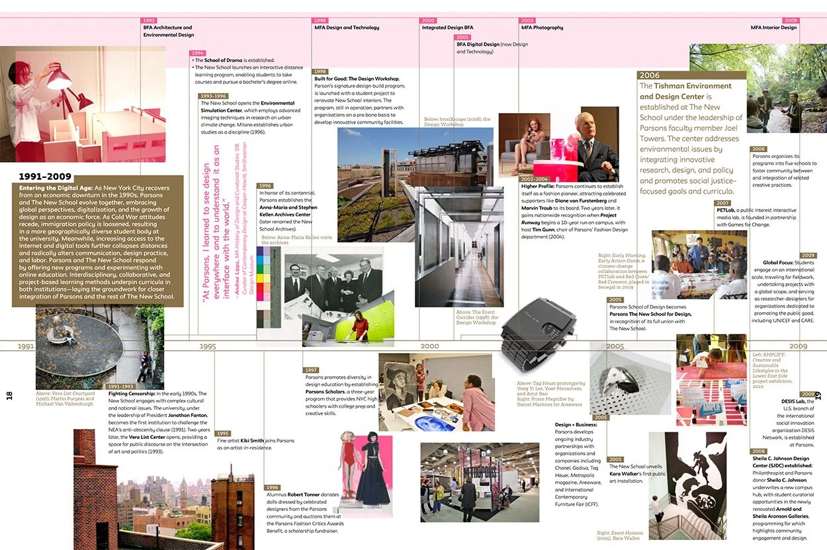Click the 1996 tag above Kellen Archives text
Screen dimensions: 827x550
click(x=265, y=186)
